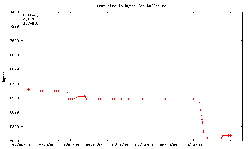Screen dimensions: 249x149
Task: Select the ICC-9.0 legend label
Action: click(x=31, y=23)
